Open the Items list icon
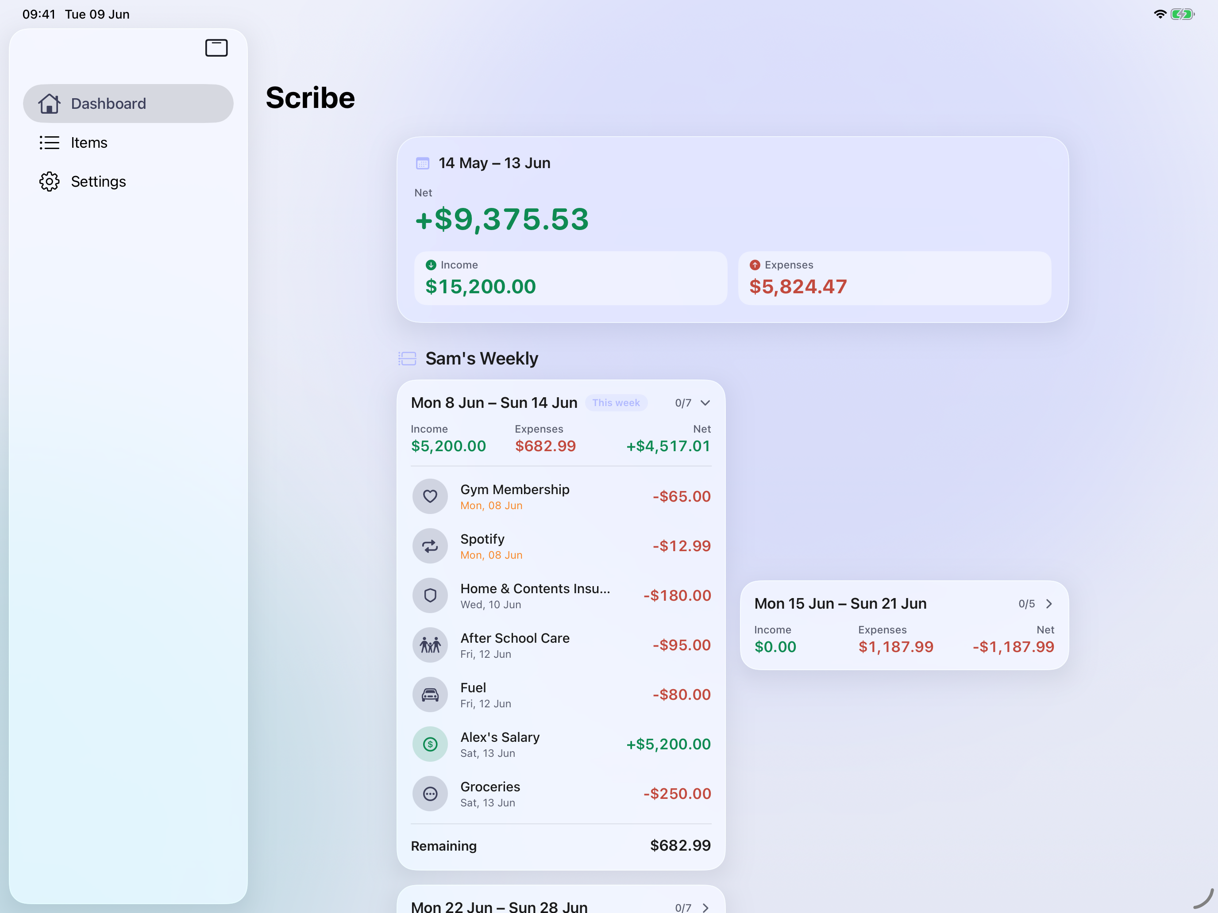The height and width of the screenshot is (913, 1218). point(49,142)
